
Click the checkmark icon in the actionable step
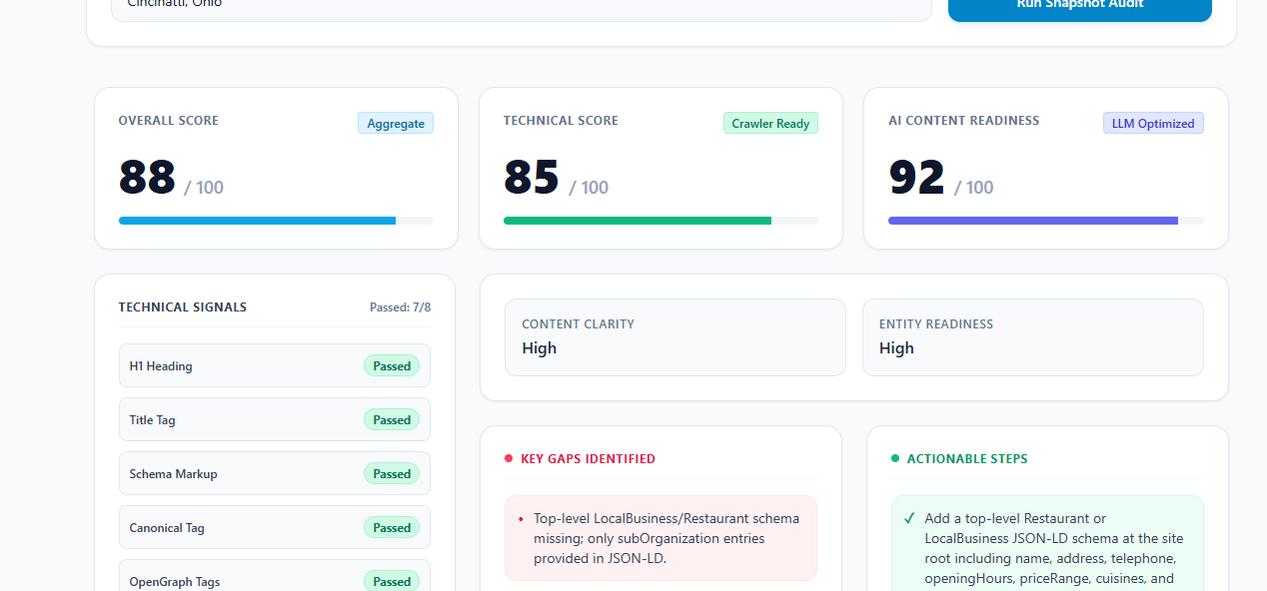point(909,518)
